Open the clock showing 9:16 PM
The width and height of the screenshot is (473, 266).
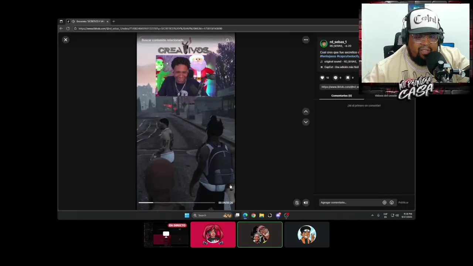[408, 215]
